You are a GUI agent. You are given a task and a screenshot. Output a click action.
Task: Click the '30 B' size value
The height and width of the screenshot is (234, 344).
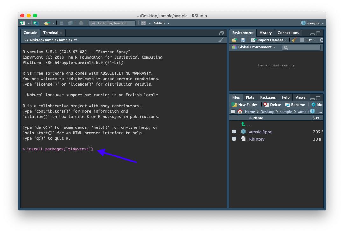coord(317,139)
